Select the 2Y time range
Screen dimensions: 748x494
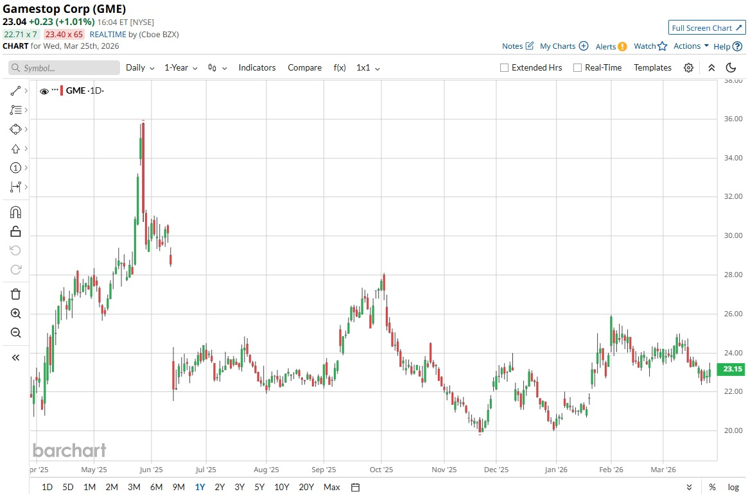pyautogui.click(x=220, y=487)
